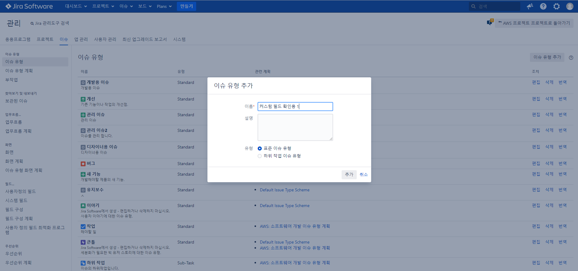Click the help icon beside 이슈 유형 추가 button
This screenshot has width=578, height=271.
(571, 58)
